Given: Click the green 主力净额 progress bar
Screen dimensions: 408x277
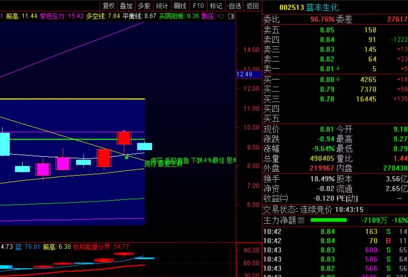Looking at the screenshot, I should coord(329,220).
